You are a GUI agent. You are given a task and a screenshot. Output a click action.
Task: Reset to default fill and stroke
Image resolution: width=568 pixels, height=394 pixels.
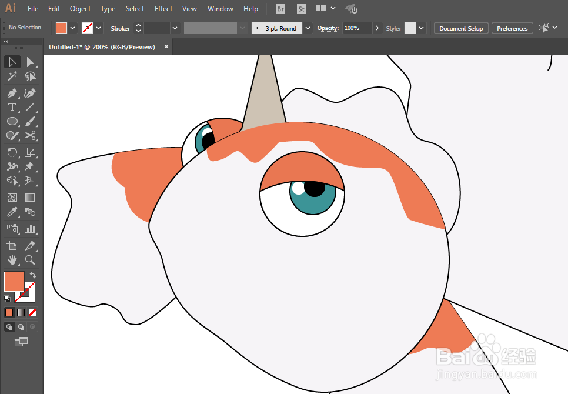point(7,299)
